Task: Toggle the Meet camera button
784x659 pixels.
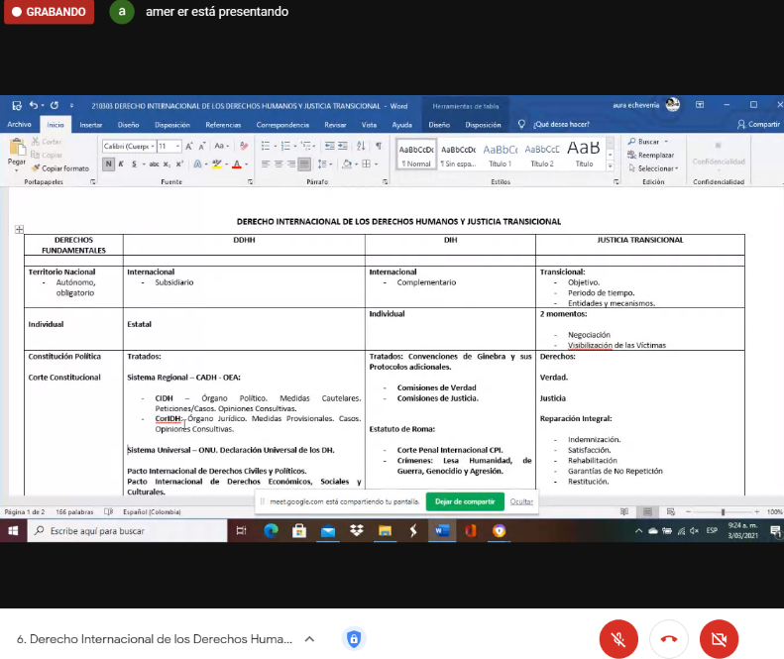Action: point(719,638)
